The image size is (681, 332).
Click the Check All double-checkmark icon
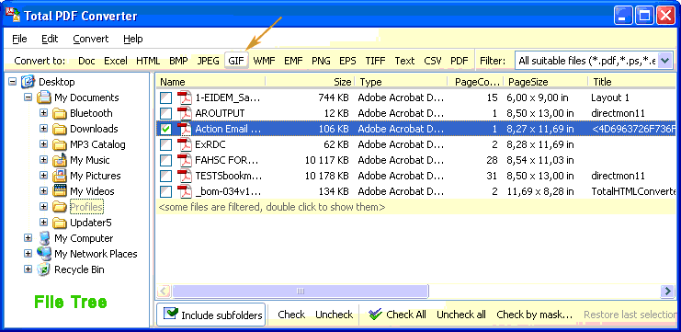tap(375, 315)
